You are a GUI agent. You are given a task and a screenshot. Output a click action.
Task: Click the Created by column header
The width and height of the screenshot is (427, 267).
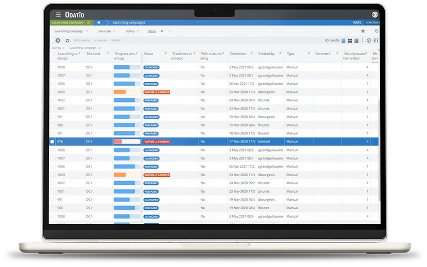coord(266,54)
